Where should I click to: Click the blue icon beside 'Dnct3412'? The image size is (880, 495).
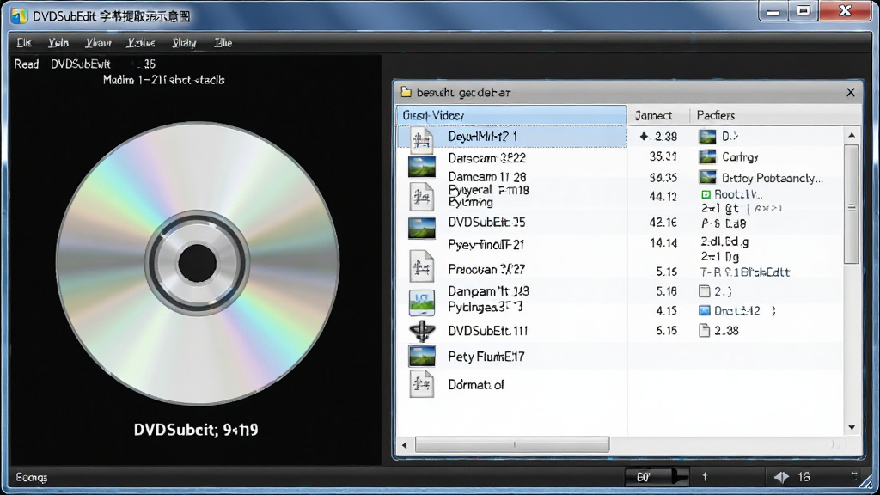pos(705,310)
